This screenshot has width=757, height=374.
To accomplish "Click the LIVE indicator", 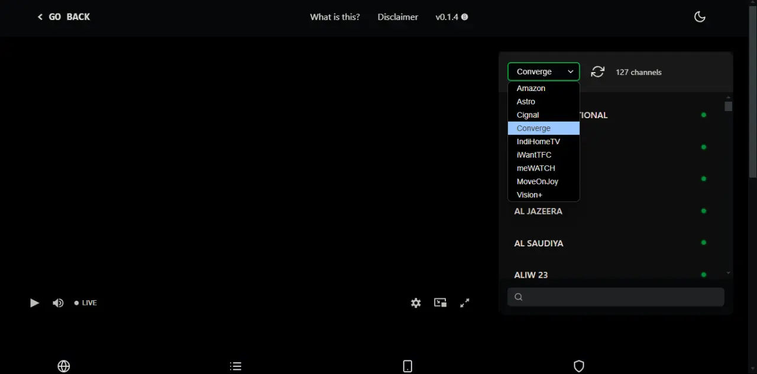I will pyautogui.click(x=85, y=303).
